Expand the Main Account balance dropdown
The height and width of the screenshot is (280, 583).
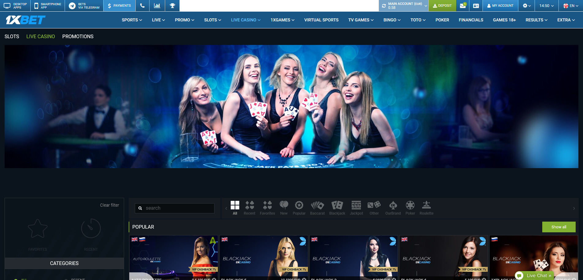[x=403, y=6]
